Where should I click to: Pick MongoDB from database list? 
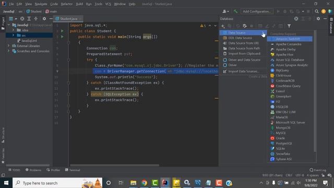click(x=290, y=127)
